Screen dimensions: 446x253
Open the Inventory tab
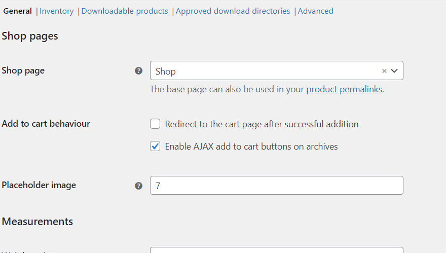click(57, 11)
